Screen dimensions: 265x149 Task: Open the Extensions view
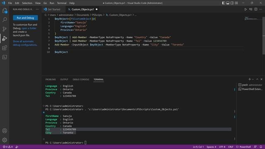pos(5,48)
